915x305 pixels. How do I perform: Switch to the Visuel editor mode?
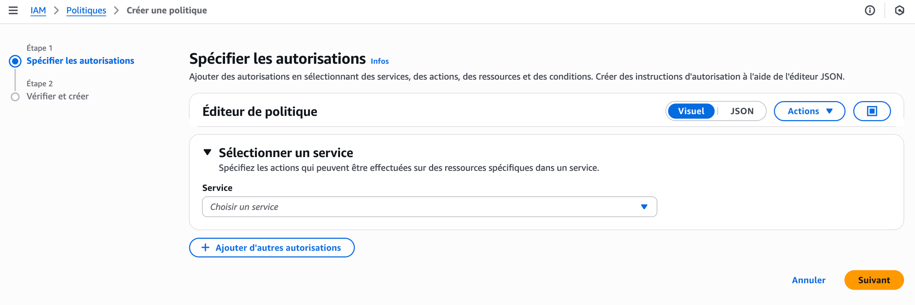tap(691, 111)
